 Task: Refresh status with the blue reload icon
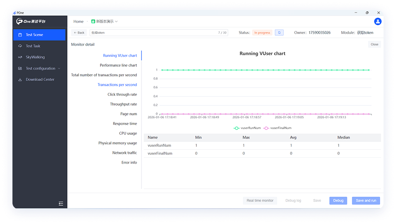[279, 33]
